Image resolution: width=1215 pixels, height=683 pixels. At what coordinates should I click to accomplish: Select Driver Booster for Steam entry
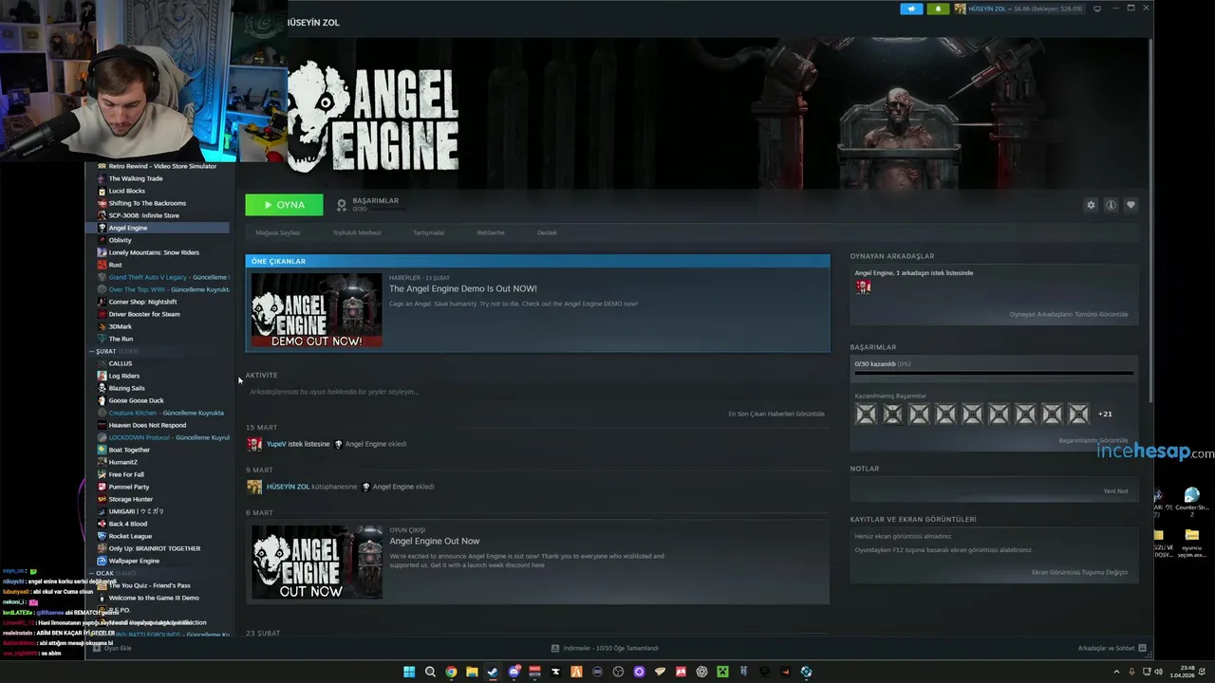[x=144, y=314]
